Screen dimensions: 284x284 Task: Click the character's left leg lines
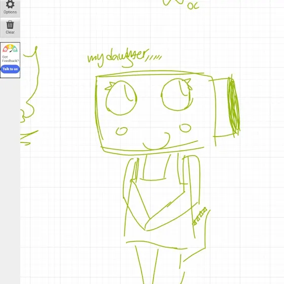click(147, 265)
